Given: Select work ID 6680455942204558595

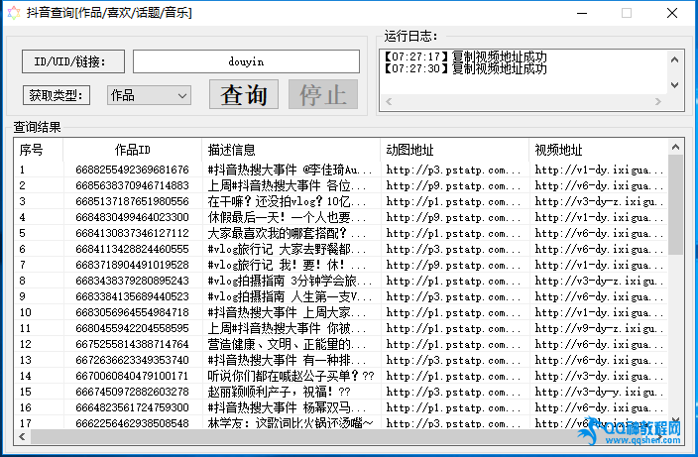Looking at the screenshot, I should pos(132,328).
